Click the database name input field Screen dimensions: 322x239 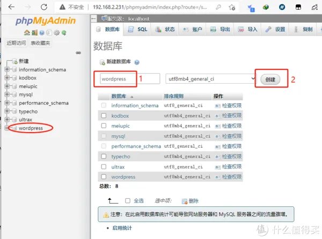pos(130,79)
